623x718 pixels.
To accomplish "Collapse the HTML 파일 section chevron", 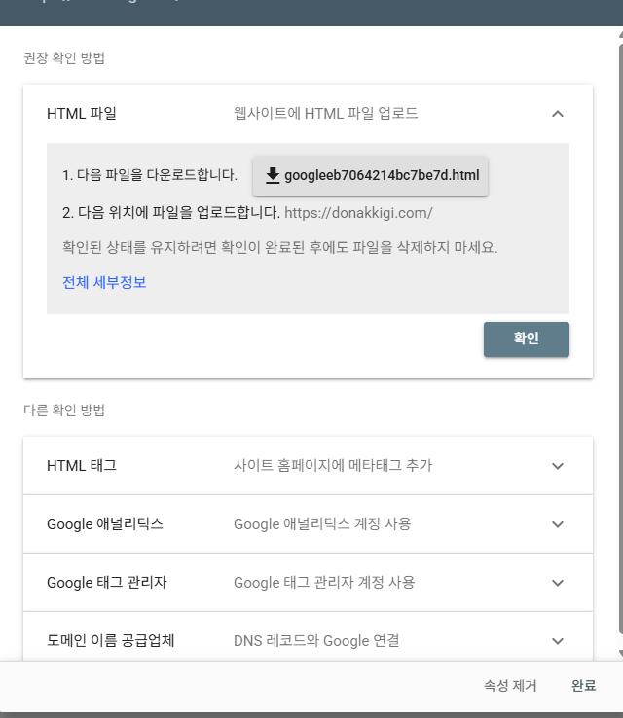I will click(x=558, y=114).
